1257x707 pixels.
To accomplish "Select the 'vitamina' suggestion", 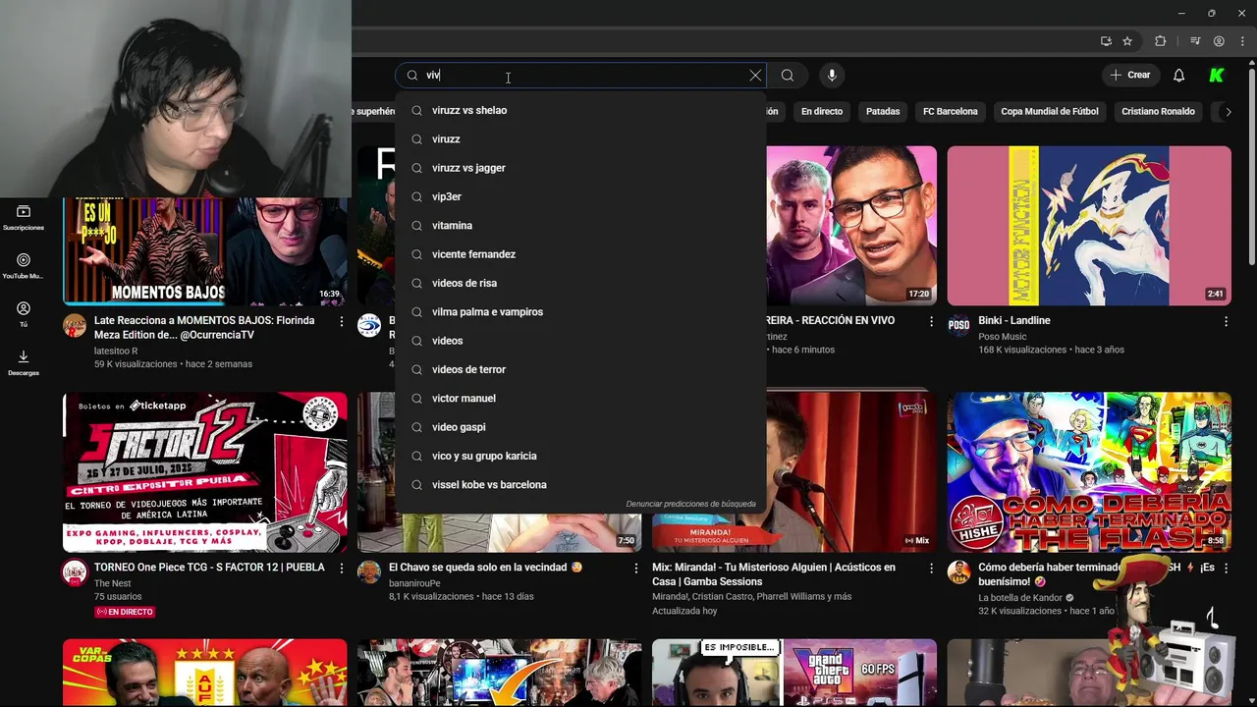I will click(580, 226).
